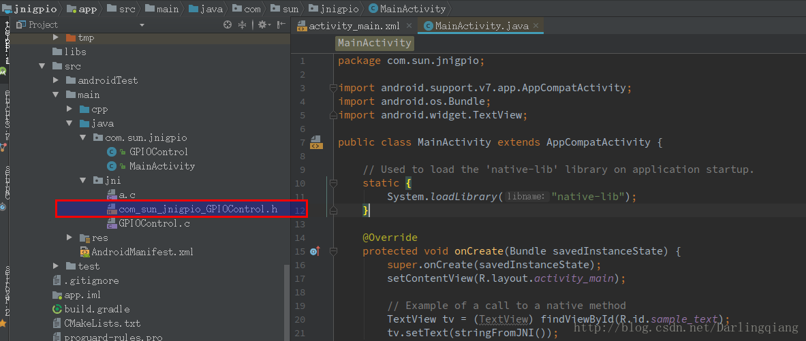Image resolution: width=806 pixels, height=341 pixels.
Task: Collapse the java folder
Action: pyautogui.click(x=69, y=124)
